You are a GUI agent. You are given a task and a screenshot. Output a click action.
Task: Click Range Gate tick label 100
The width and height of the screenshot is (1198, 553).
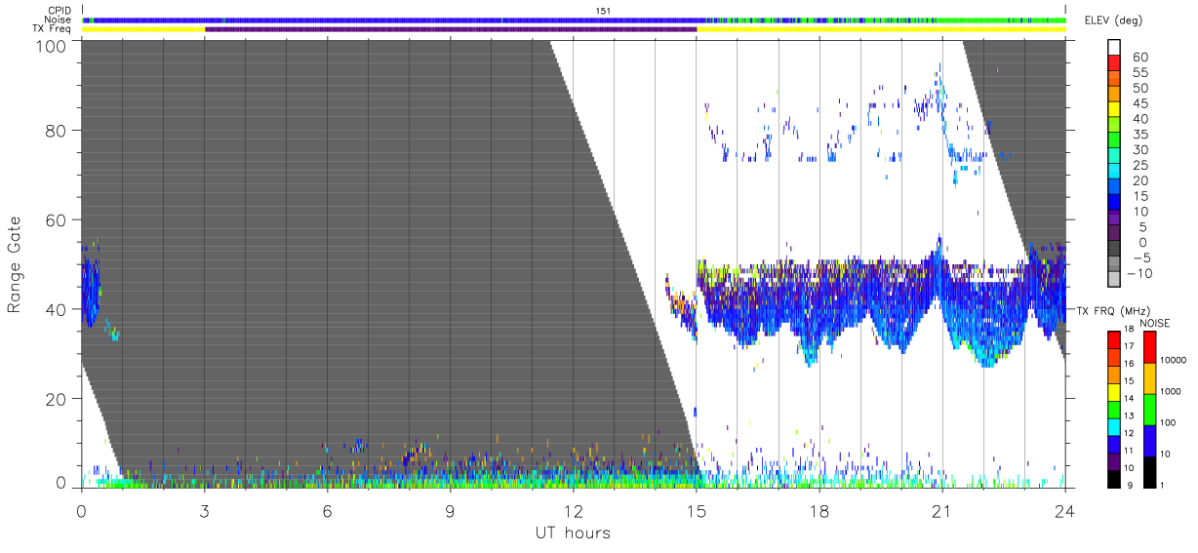tap(53, 46)
